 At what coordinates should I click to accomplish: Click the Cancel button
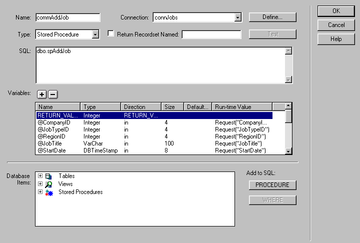coord(336,25)
